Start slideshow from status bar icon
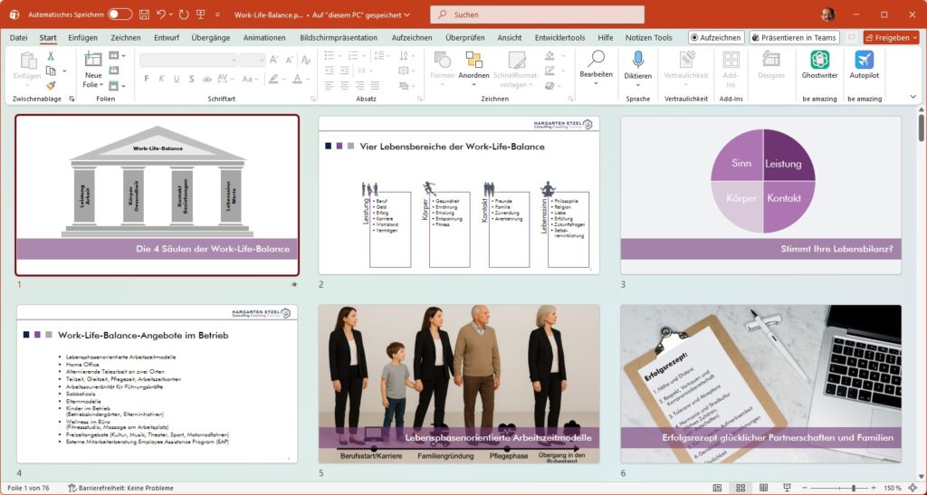This screenshot has height=495, width=927. [785, 488]
